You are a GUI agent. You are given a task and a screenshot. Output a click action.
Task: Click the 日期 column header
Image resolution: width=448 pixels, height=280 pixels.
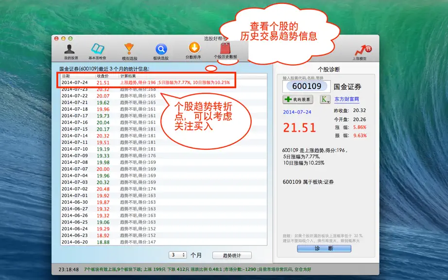pyautogui.click(x=78, y=76)
